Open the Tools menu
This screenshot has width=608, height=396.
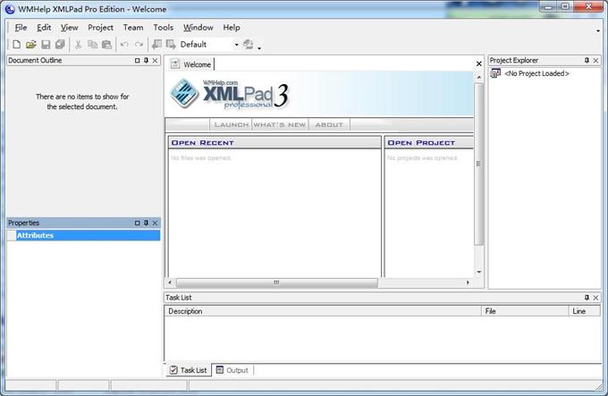(163, 28)
